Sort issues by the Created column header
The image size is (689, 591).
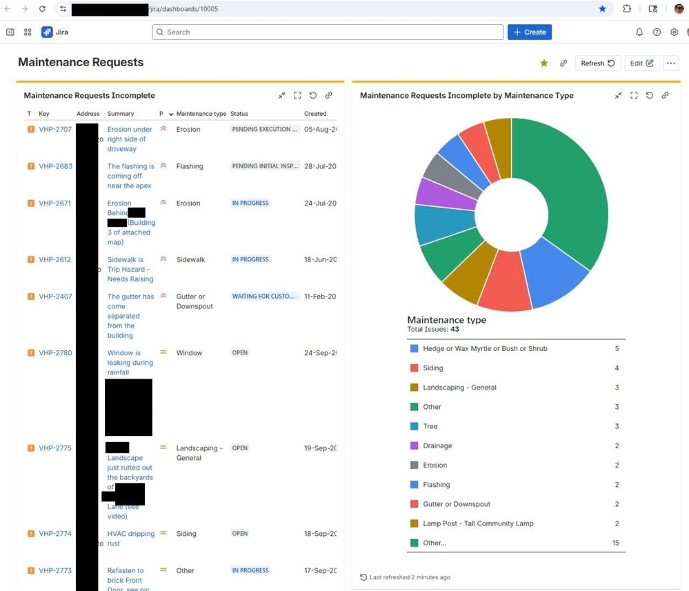(x=314, y=113)
